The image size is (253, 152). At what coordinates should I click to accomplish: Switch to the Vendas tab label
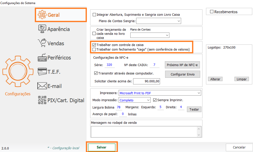coord(56,43)
